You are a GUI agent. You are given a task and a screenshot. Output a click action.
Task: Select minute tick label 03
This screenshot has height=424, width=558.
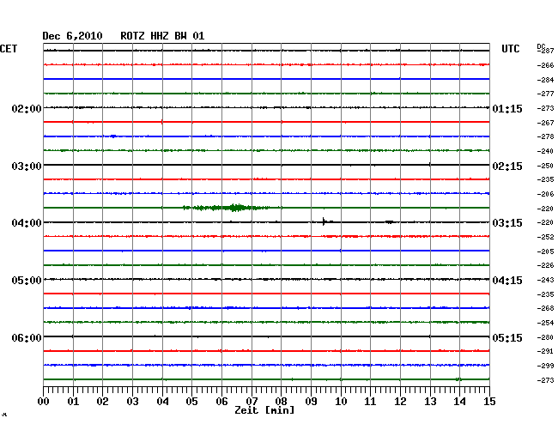coord(132,401)
